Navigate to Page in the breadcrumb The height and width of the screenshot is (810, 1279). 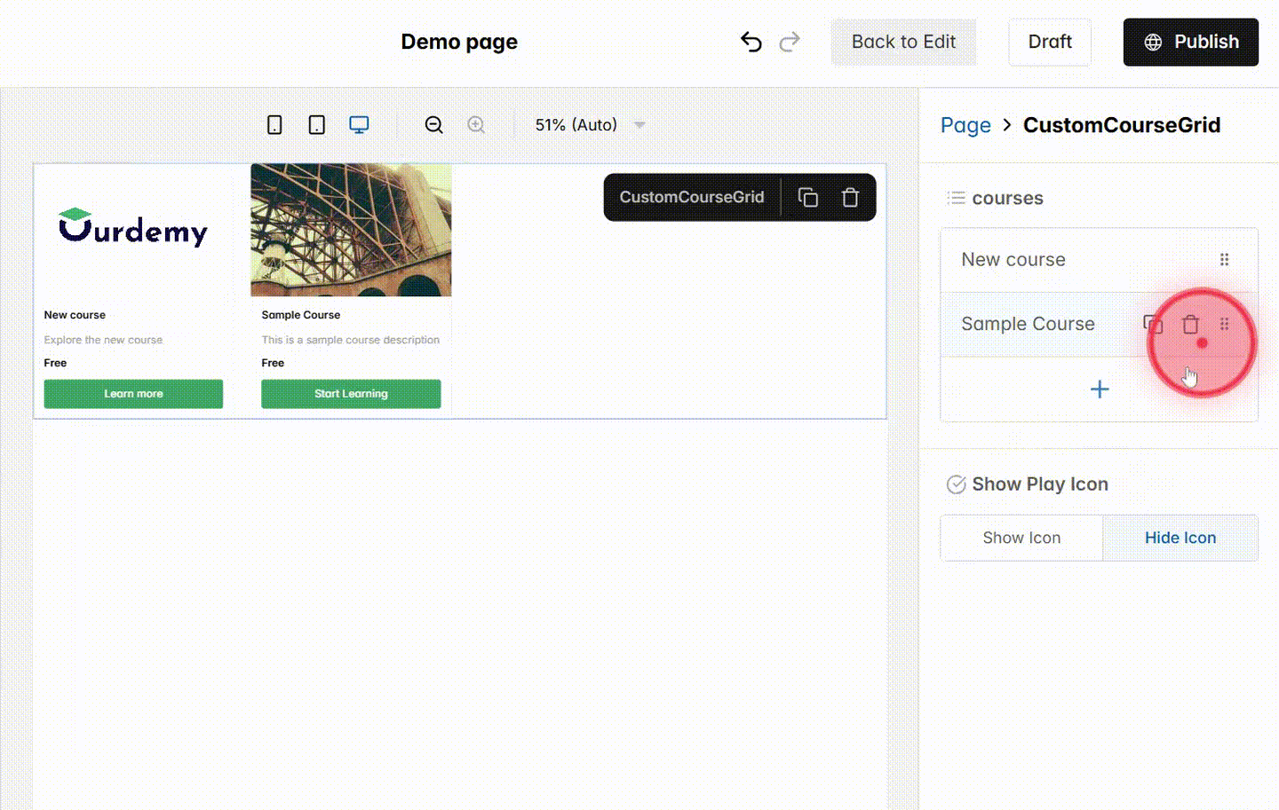(x=965, y=125)
